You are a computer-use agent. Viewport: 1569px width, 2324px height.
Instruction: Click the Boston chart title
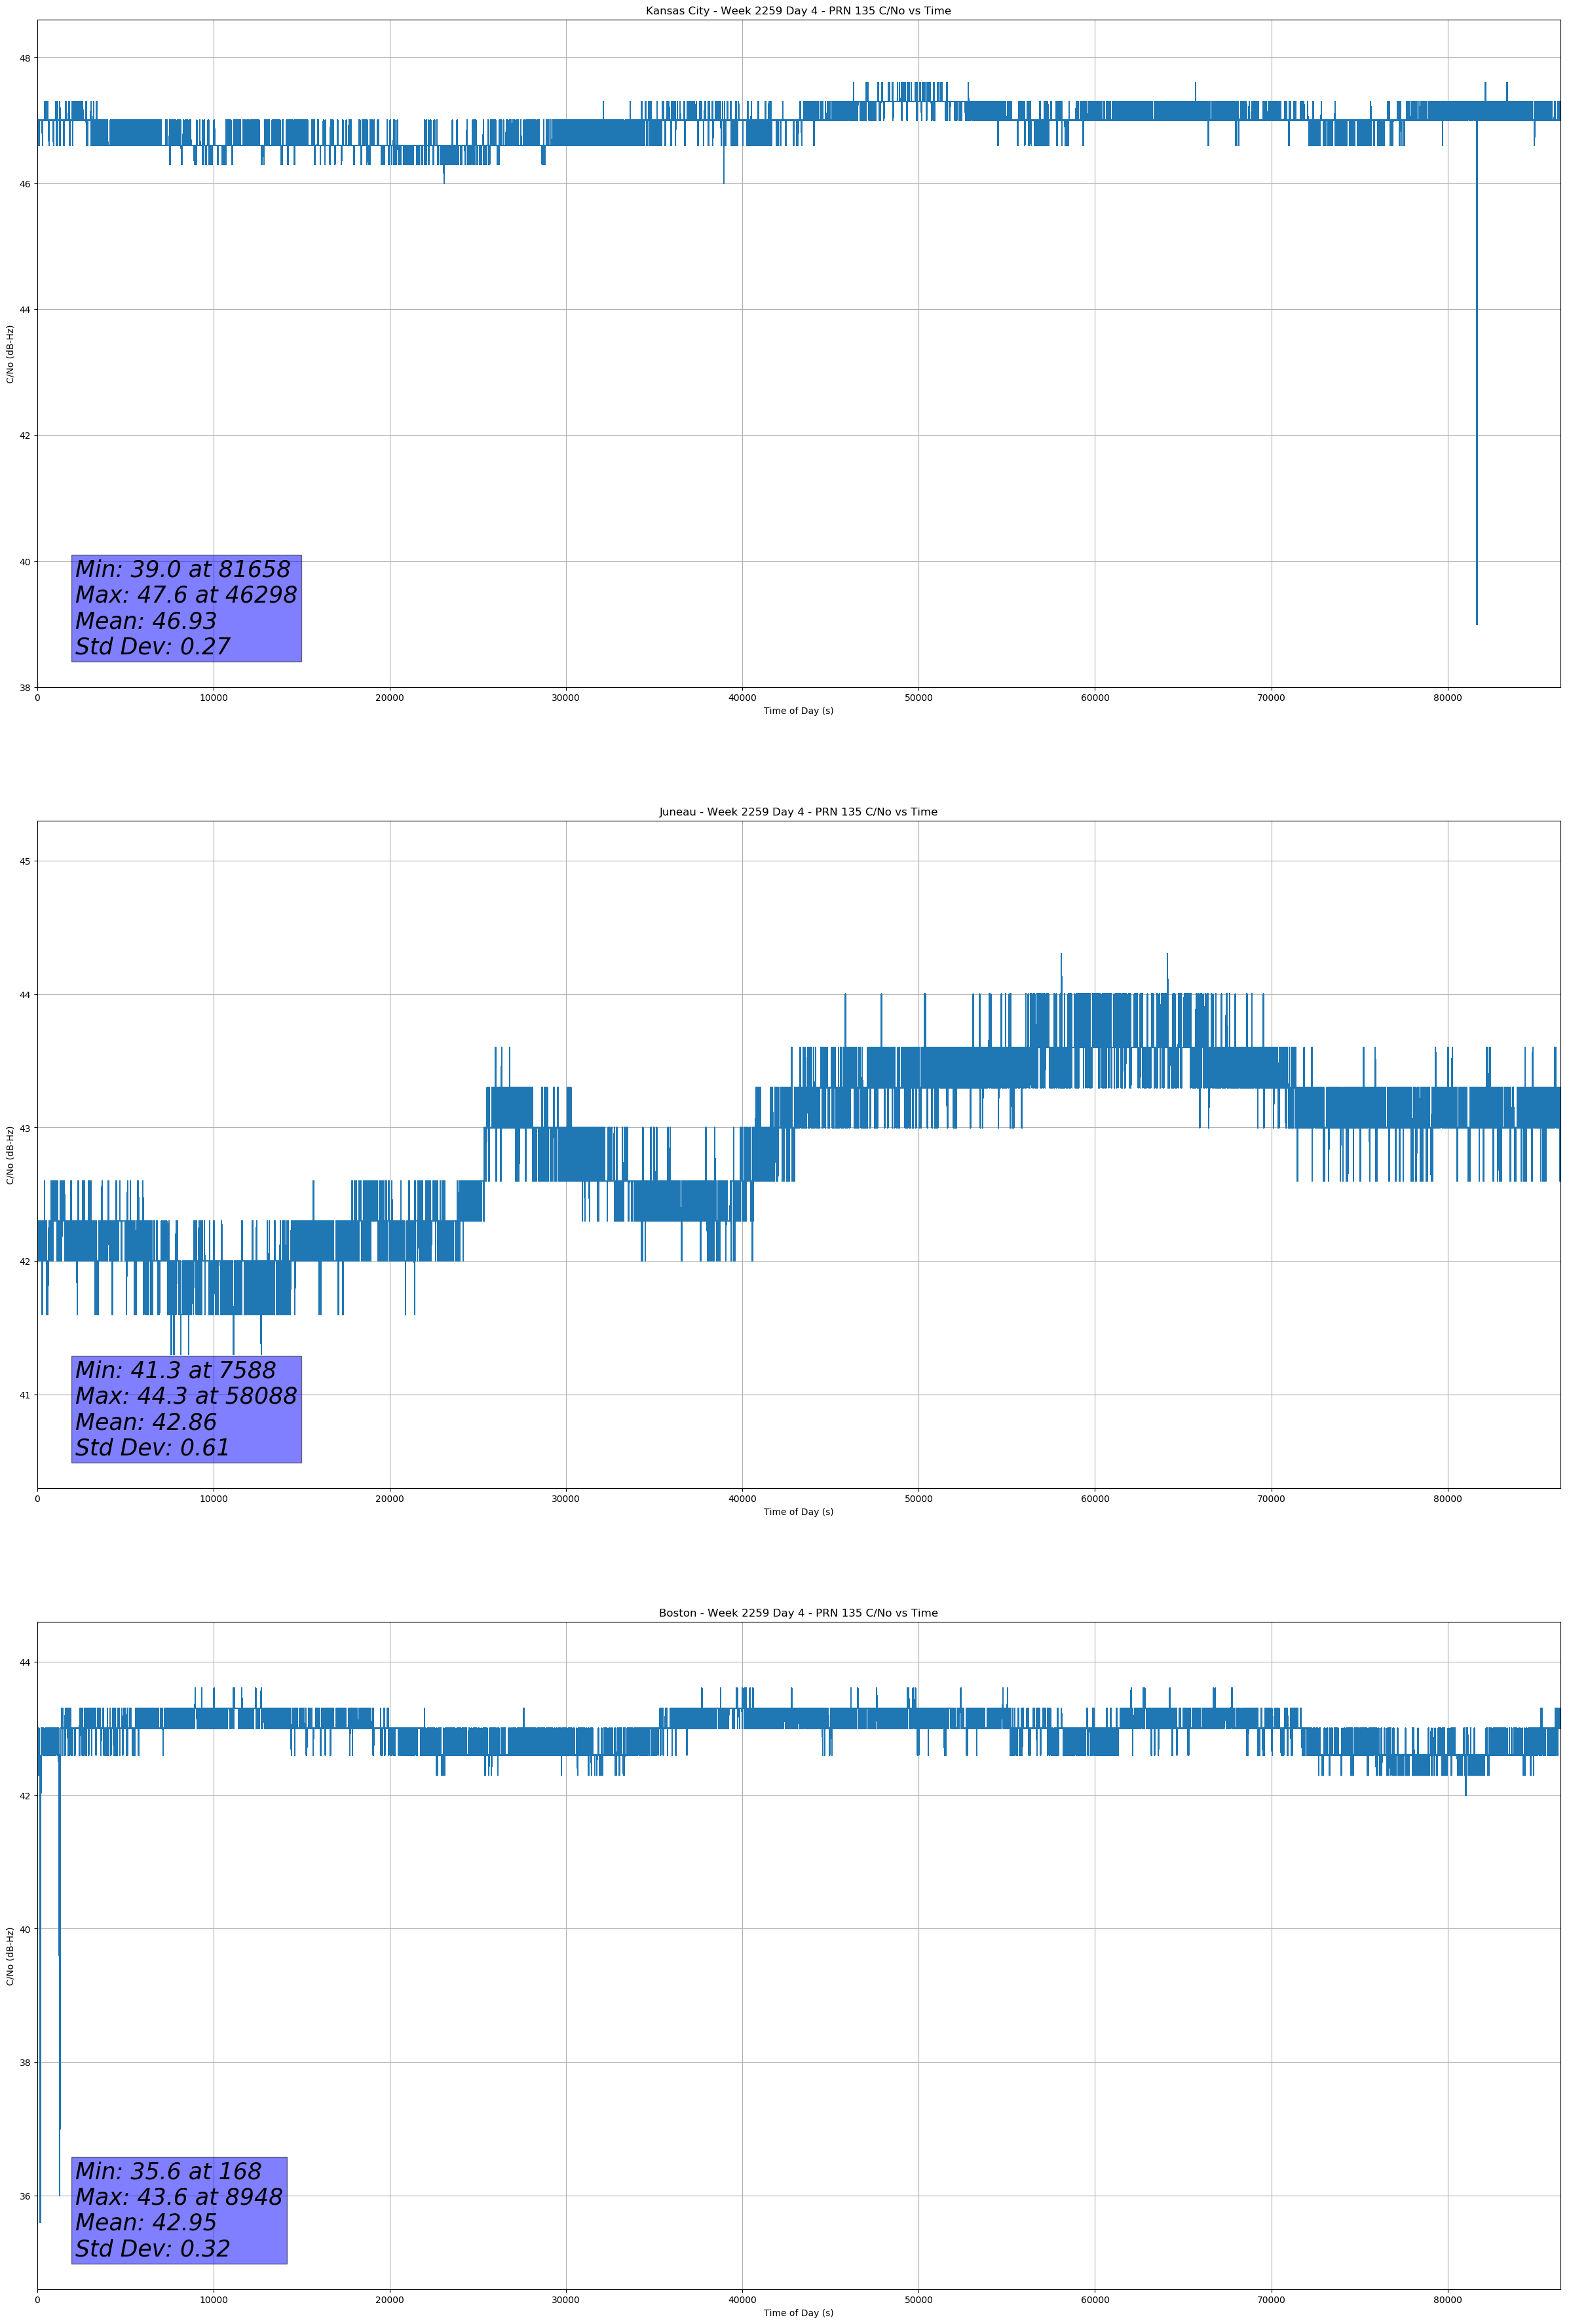[x=798, y=1613]
